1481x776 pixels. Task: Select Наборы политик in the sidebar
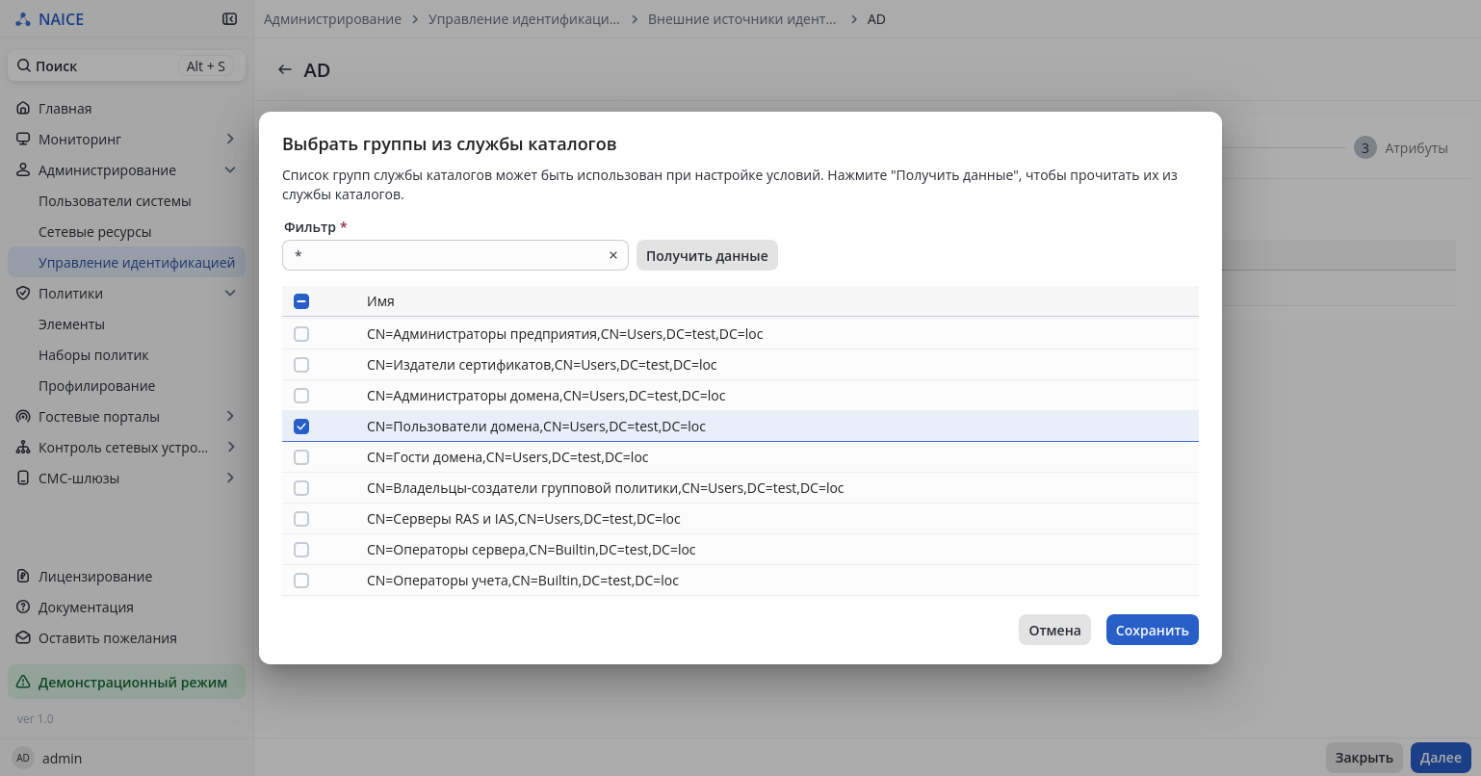coord(93,355)
